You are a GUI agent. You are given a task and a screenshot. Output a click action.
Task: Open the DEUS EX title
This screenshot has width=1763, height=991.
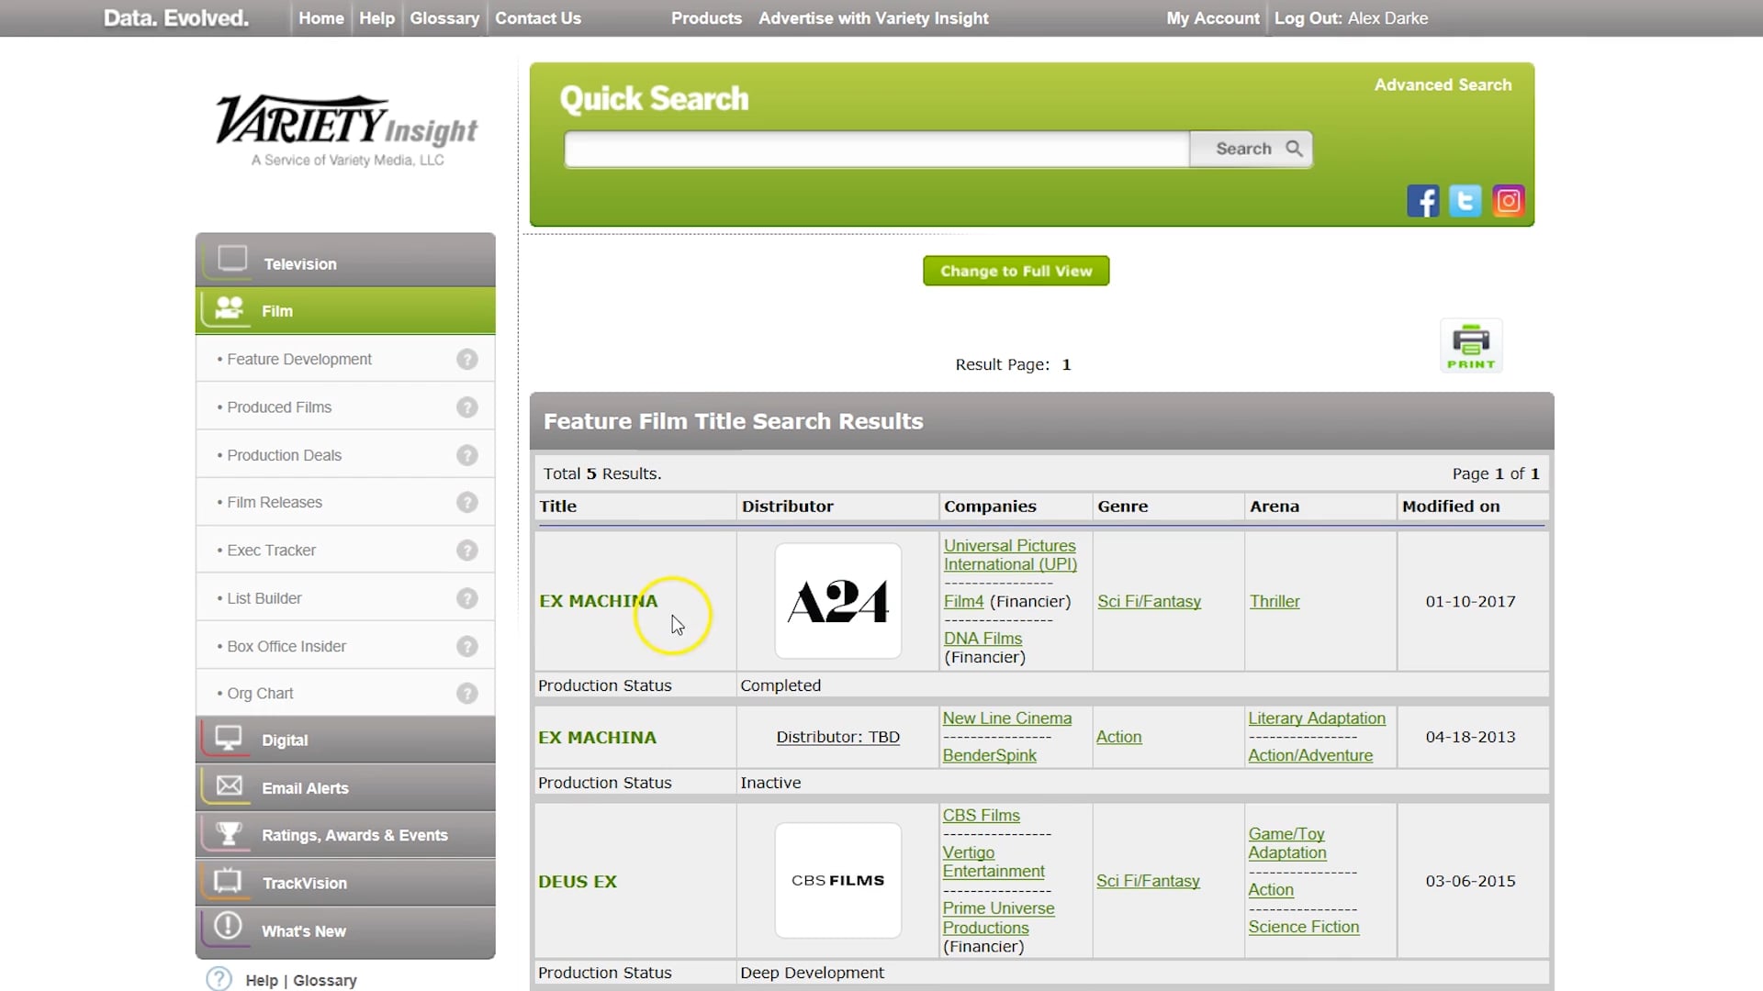[578, 882]
